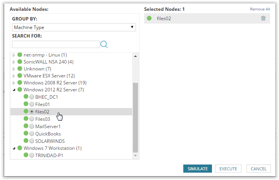The width and height of the screenshot is (279, 180).
Task: Click the Windows 2008 R2 Server (19) label
Action: 55,83
